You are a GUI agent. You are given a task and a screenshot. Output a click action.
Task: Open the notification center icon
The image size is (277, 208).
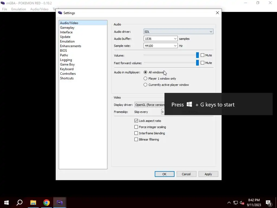pos(268,203)
